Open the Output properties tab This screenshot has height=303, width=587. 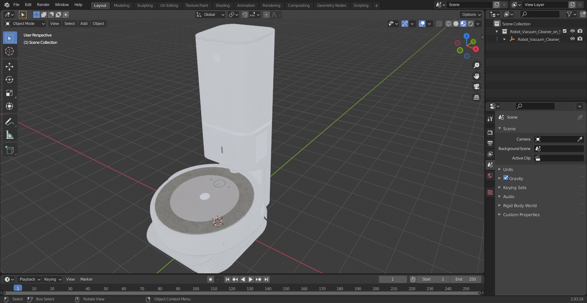pyautogui.click(x=490, y=143)
